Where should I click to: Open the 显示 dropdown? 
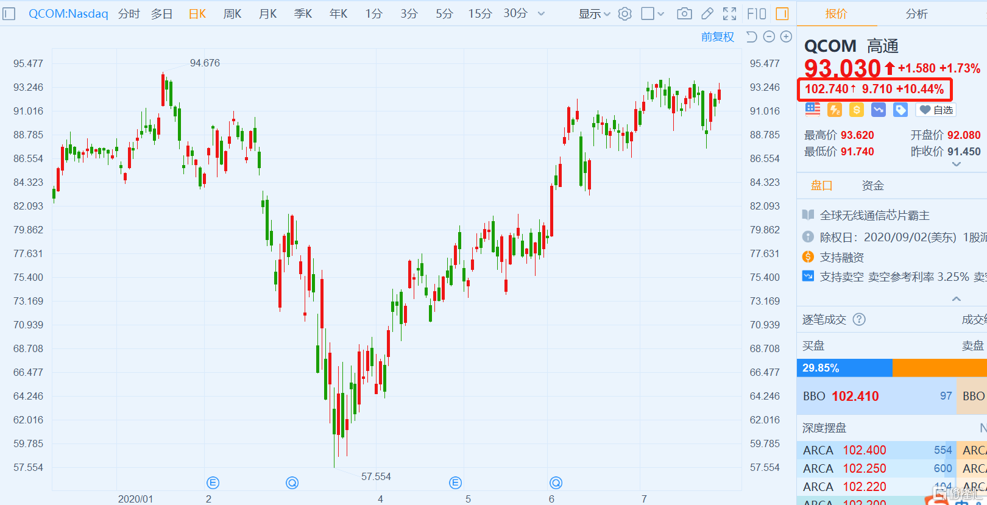pyautogui.click(x=594, y=13)
